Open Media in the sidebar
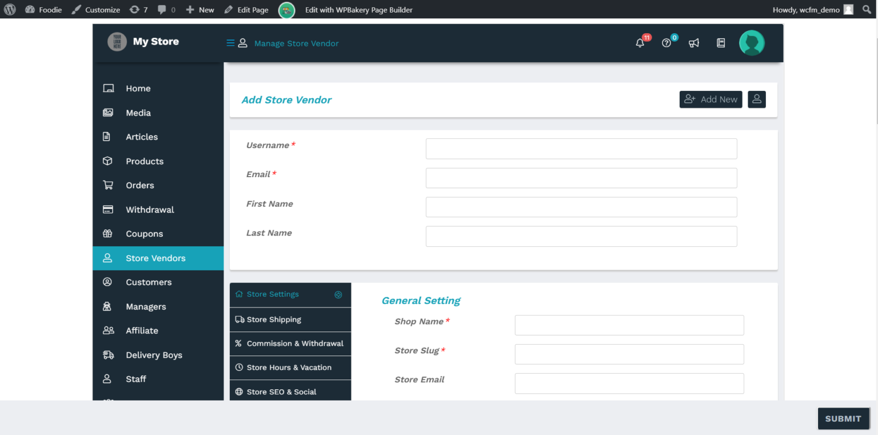 tap(158, 113)
